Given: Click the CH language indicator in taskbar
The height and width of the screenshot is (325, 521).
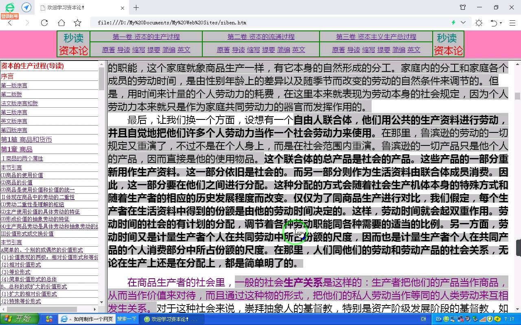Looking at the screenshot, I should coord(423,319).
